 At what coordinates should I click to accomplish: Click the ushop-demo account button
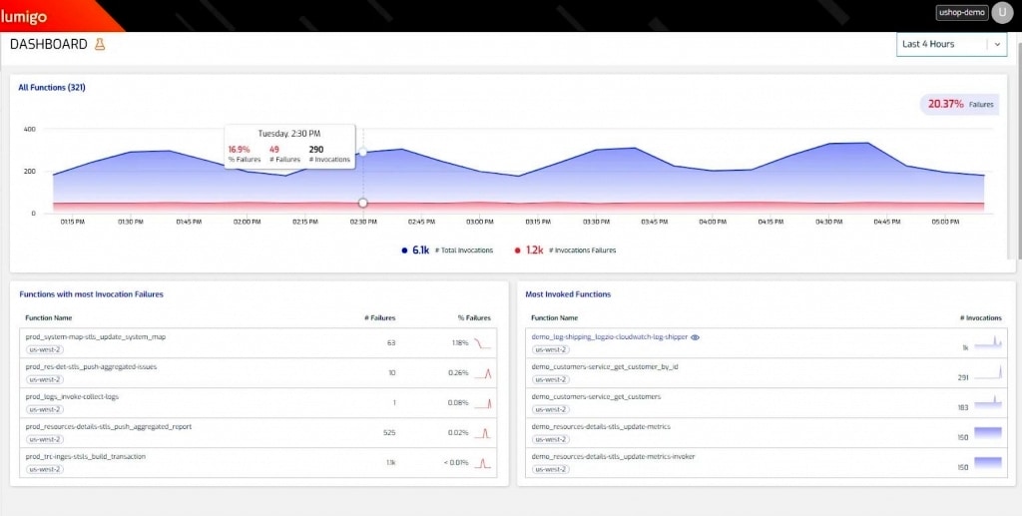[x=962, y=13]
